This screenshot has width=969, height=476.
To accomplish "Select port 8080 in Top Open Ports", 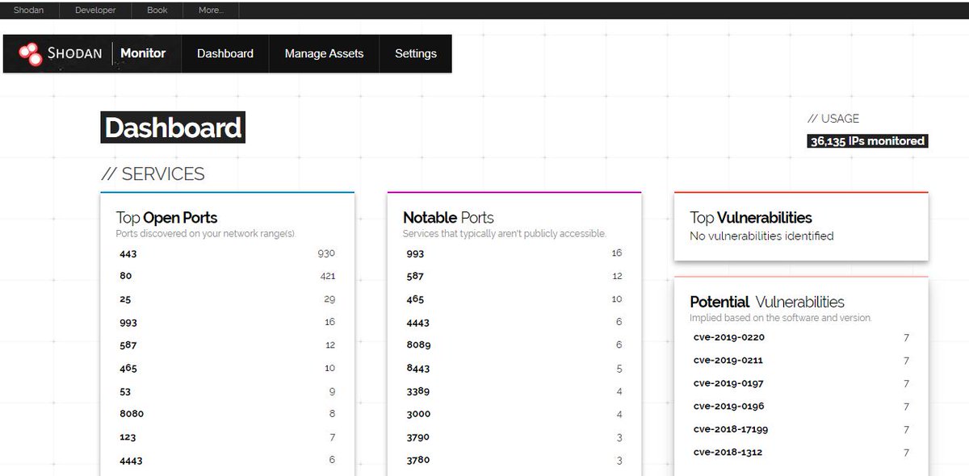I will 132,414.
